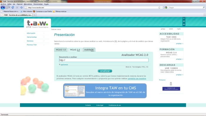Open Comenzar a usar Firefox bookmark

[x=43, y=11]
